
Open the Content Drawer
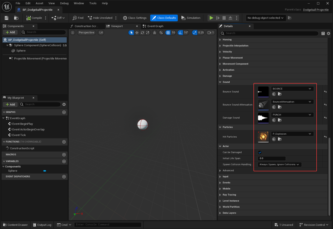pos(15,225)
